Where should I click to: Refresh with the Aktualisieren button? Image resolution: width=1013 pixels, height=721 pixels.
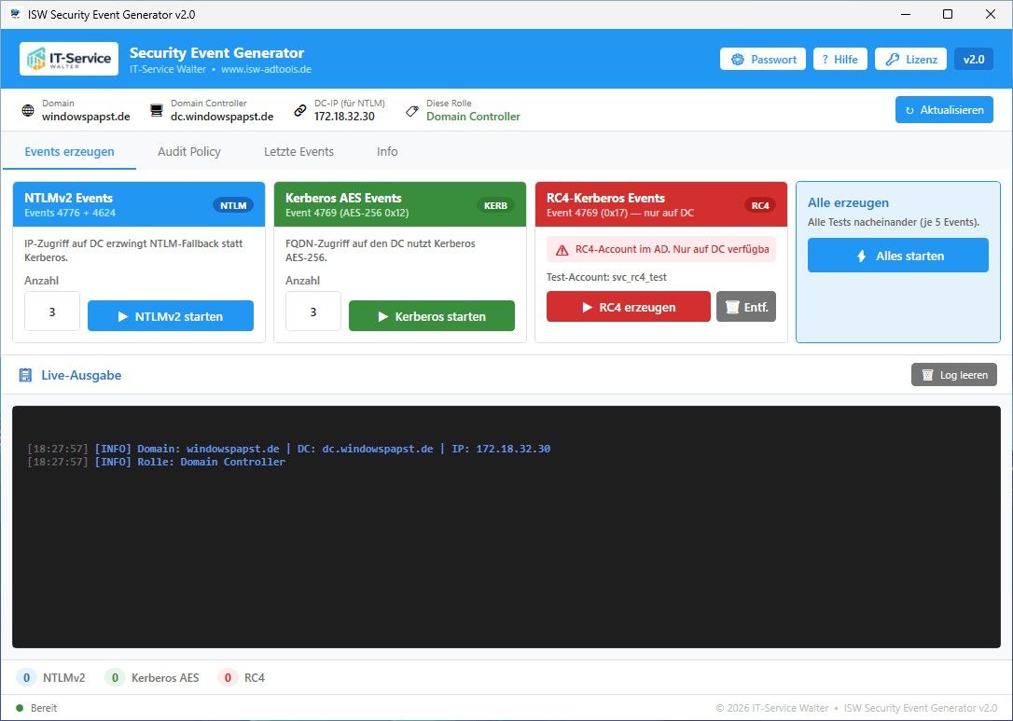944,110
